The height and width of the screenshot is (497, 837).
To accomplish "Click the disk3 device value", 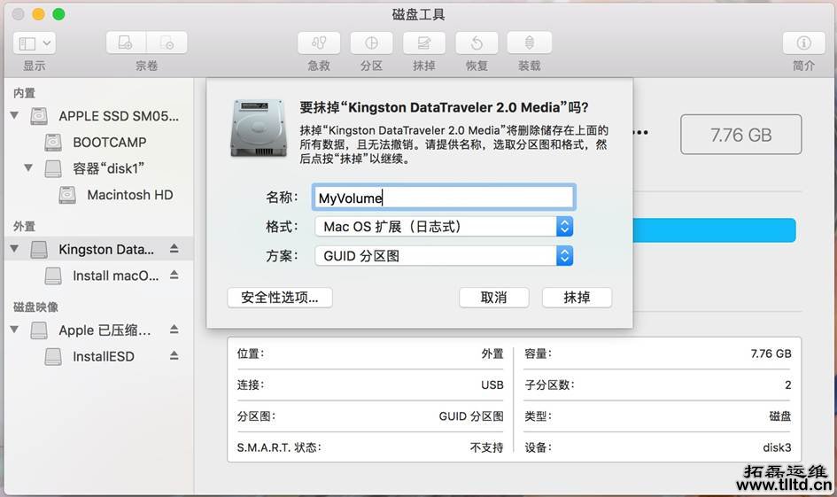I will tap(778, 447).
